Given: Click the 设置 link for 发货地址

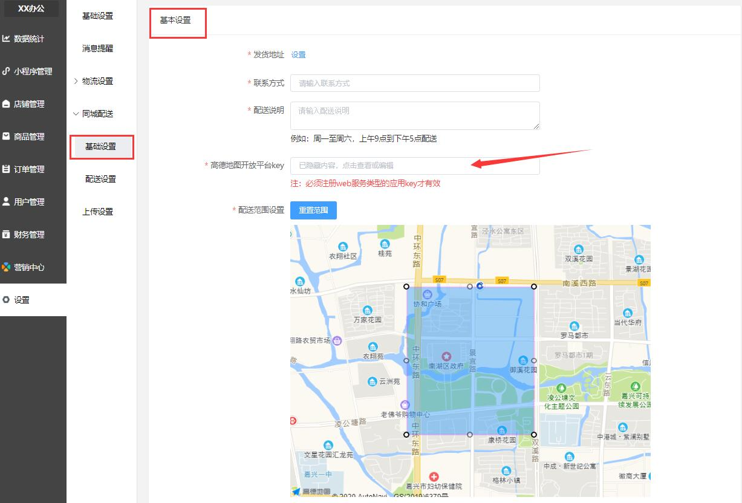Looking at the screenshot, I should click(x=299, y=54).
